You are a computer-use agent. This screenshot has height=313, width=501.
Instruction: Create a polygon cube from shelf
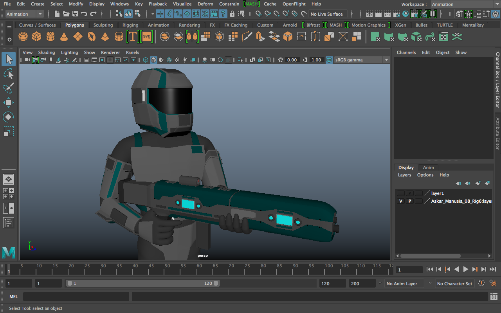click(x=37, y=37)
